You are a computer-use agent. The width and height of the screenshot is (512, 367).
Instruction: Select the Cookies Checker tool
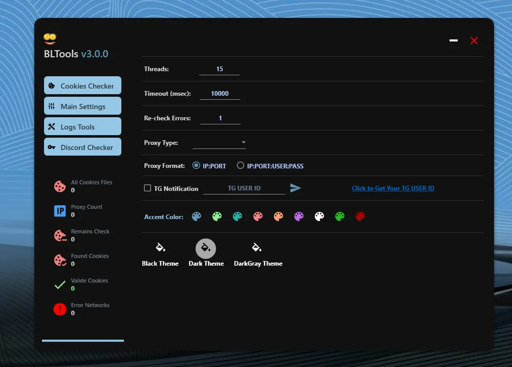82,85
